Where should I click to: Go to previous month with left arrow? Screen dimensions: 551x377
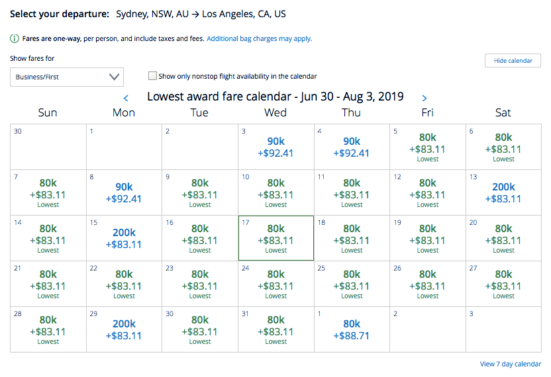click(x=126, y=98)
